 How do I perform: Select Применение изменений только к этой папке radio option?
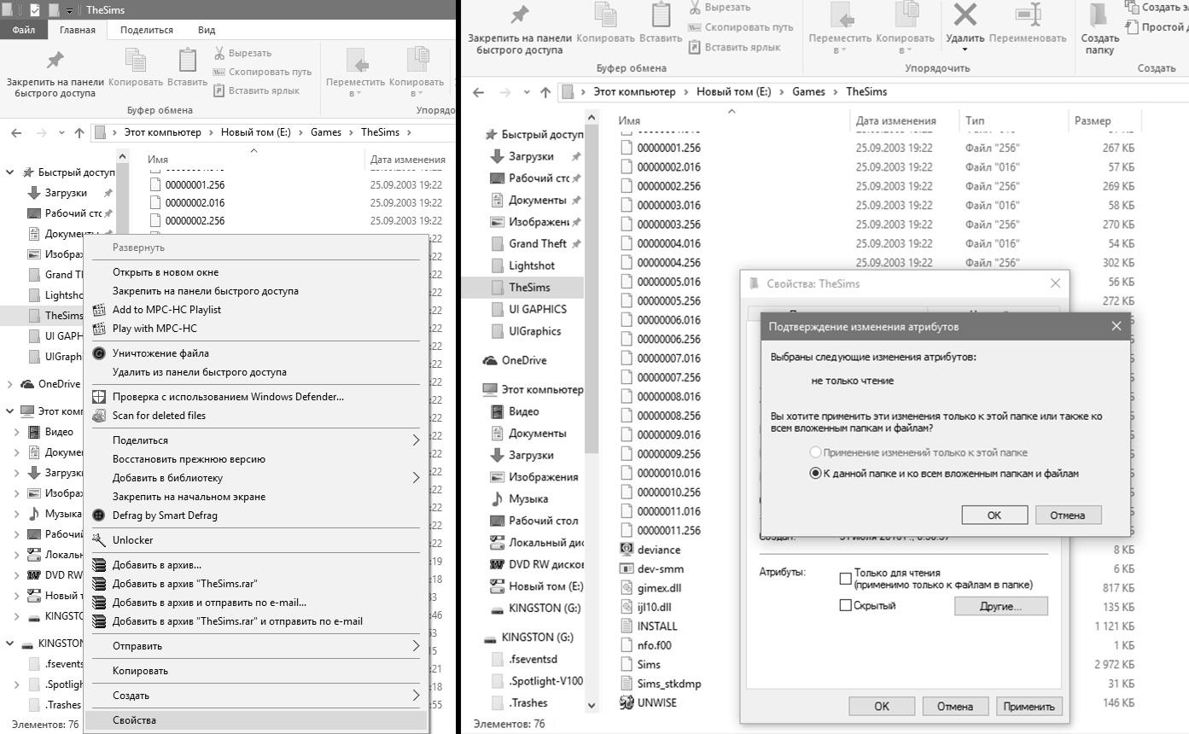[815, 452]
